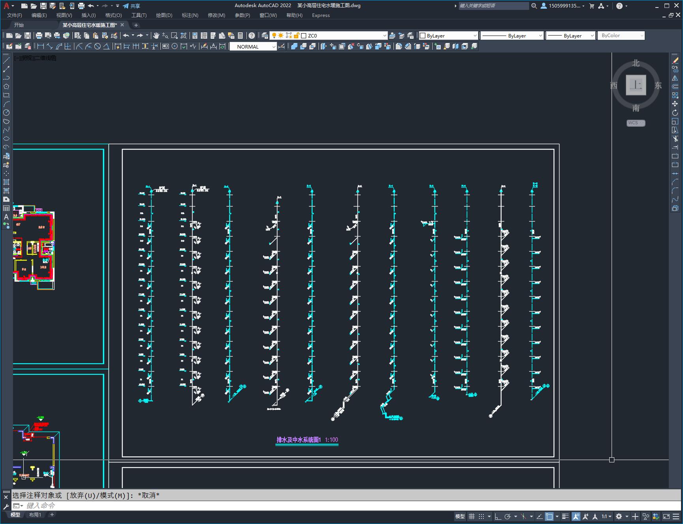
Task: Click the new drawing tab plus button
Action: tap(136, 25)
